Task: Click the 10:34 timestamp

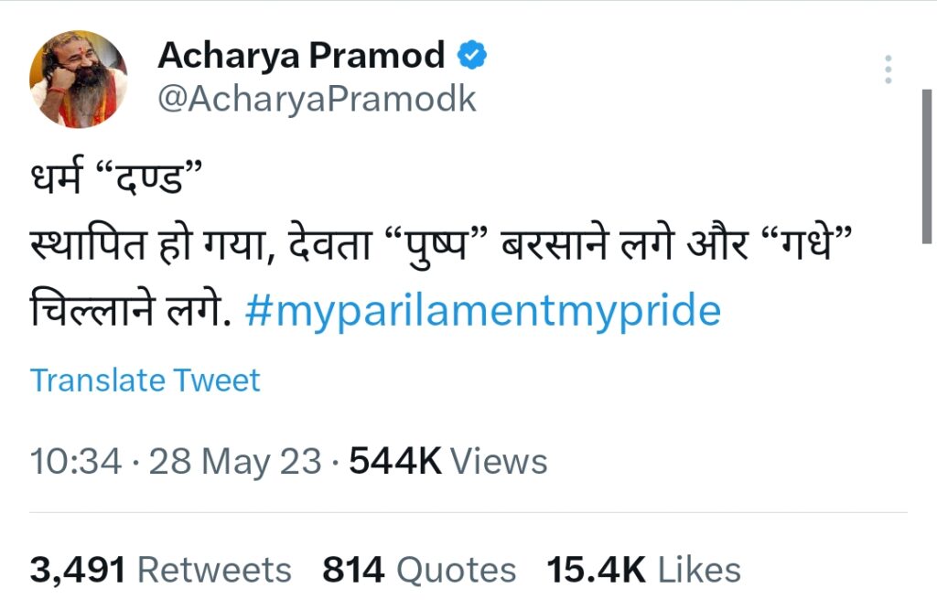Action: tap(76, 461)
